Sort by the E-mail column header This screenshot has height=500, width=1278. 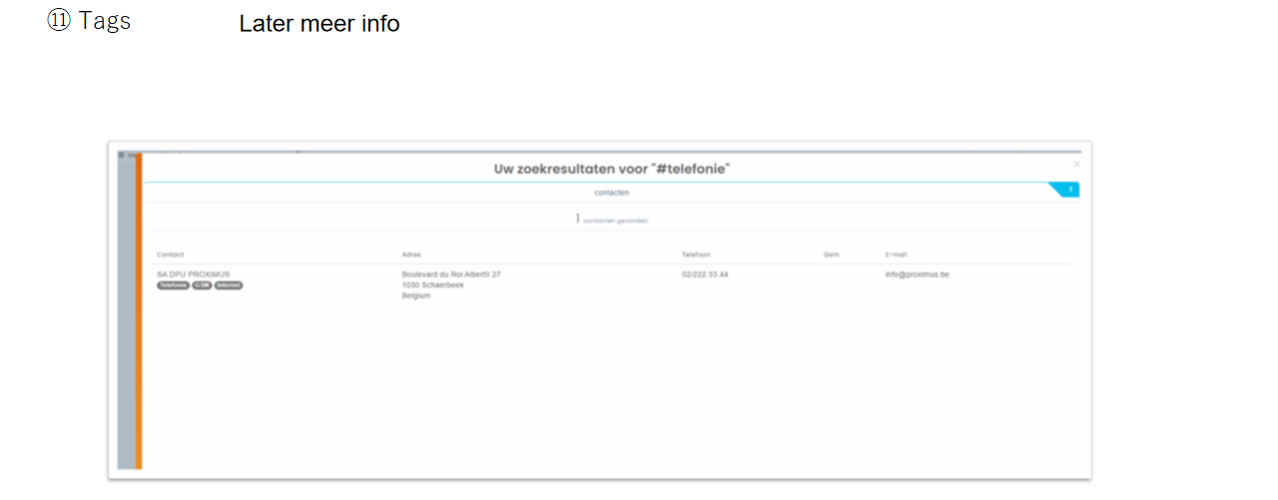pyautogui.click(x=896, y=254)
